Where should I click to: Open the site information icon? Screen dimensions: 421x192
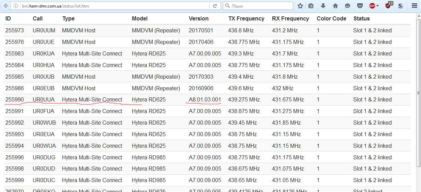coord(16,6)
